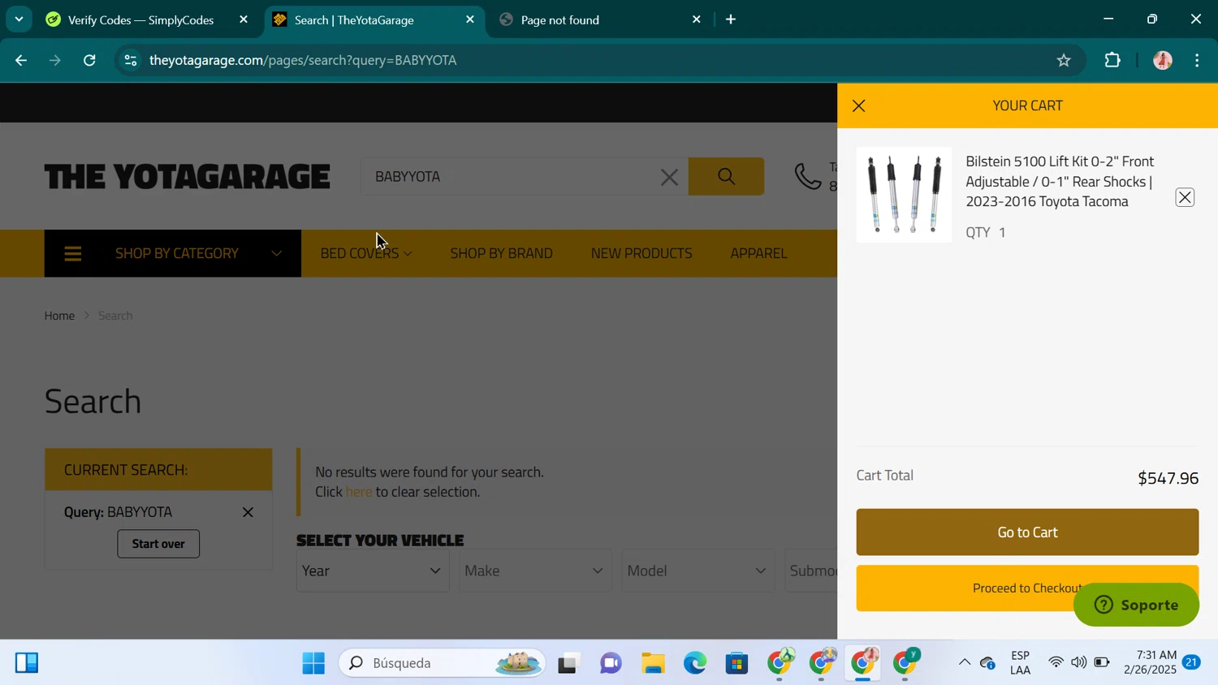Open the Model vehicle dropdown

tap(698, 571)
